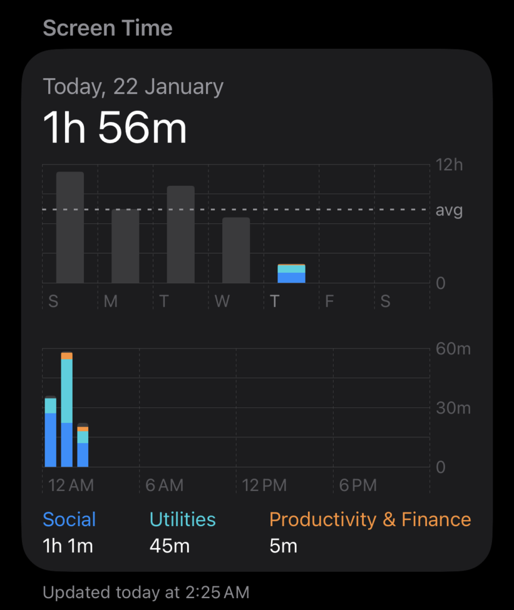The height and width of the screenshot is (610, 514).
Task: Tap the 1h 1m Social duration
Action: point(68,546)
